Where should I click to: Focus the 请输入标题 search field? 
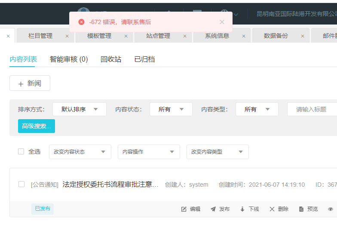[312, 109]
